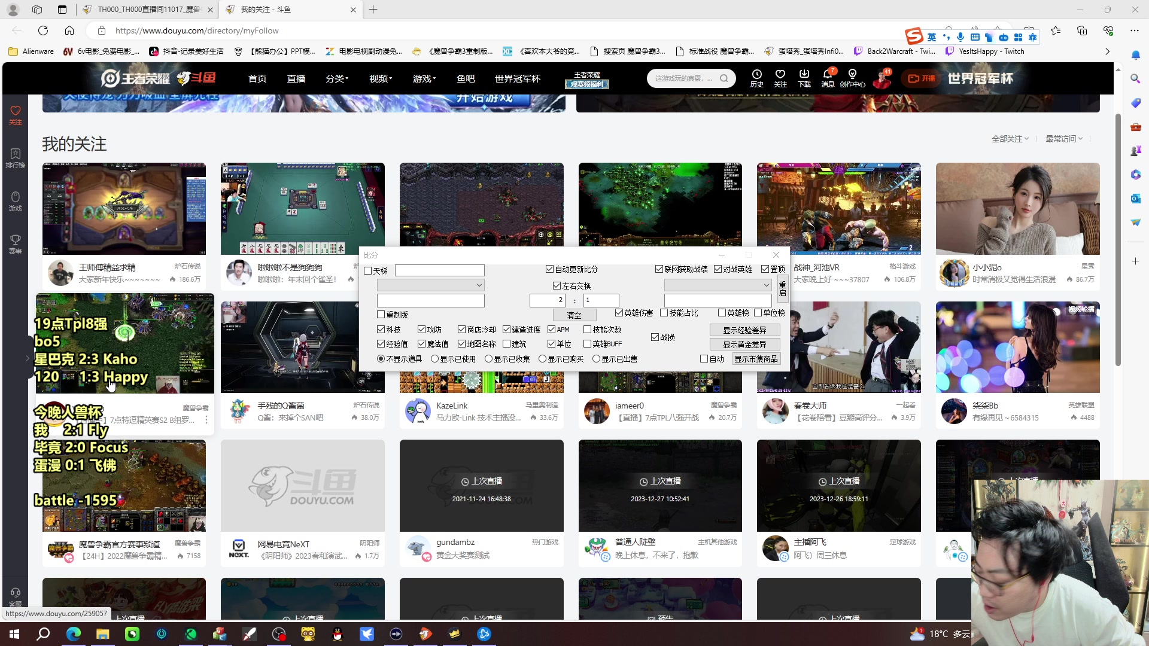Expand right player dropdown in 比分 window
The width and height of the screenshot is (1149, 646).
click(766, 285)
